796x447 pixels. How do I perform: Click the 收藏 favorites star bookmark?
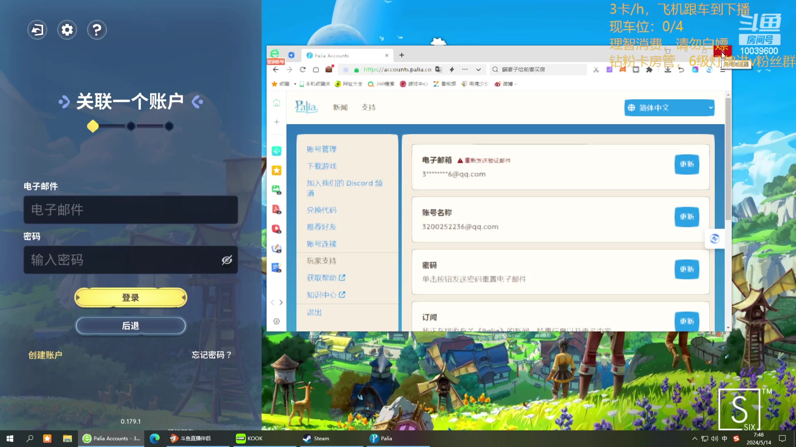(x=280, y=84)
